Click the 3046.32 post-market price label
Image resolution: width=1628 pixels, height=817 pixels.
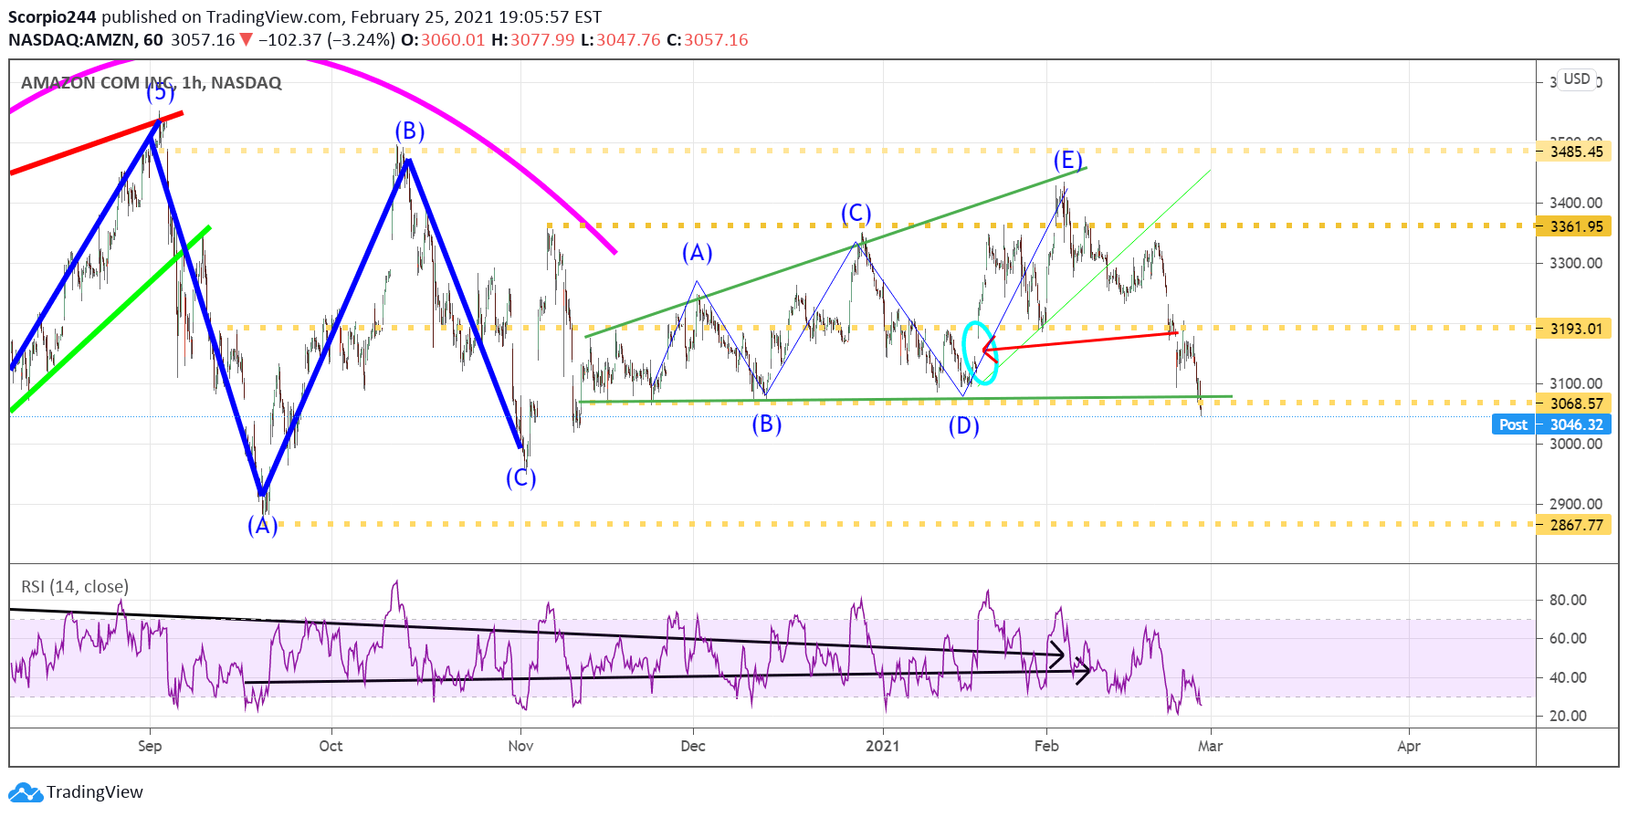(1575, 424)
